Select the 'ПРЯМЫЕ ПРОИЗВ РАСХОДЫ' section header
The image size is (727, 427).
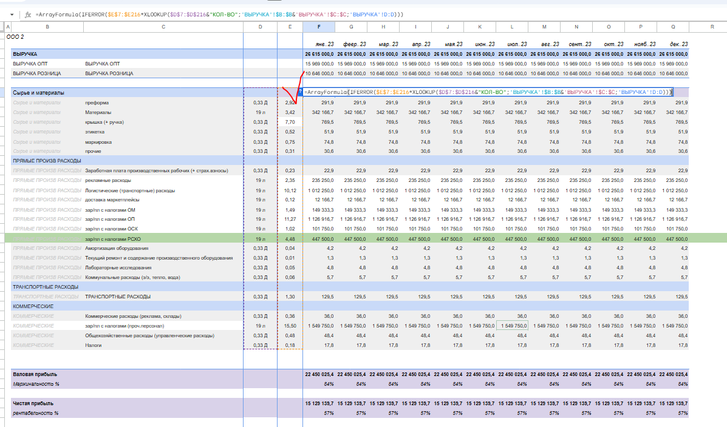pyautogui.click(x=47, y=161)
